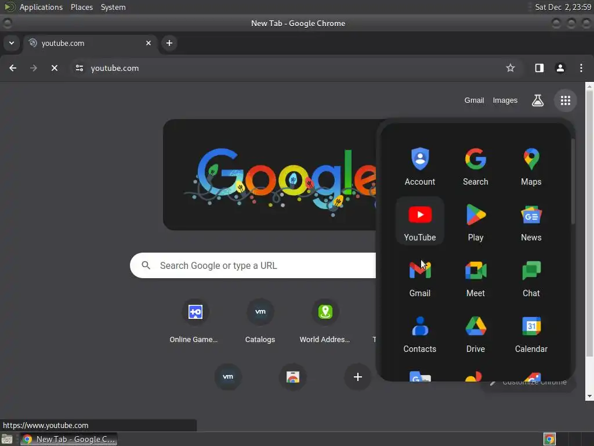Close the Google apps grid launcher
Screen dimensions: 594x446
pyautogui.click(x=565, y=100)
